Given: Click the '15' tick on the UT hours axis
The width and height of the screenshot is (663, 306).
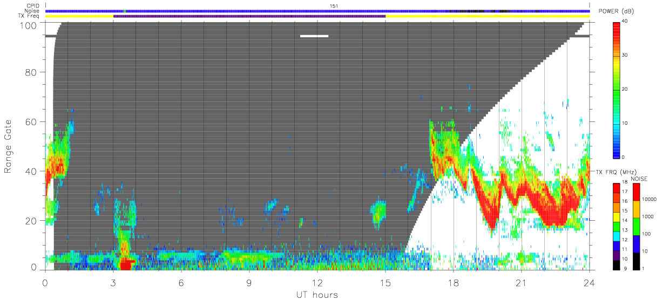Looking at the screenshot, I should [385, 282].
